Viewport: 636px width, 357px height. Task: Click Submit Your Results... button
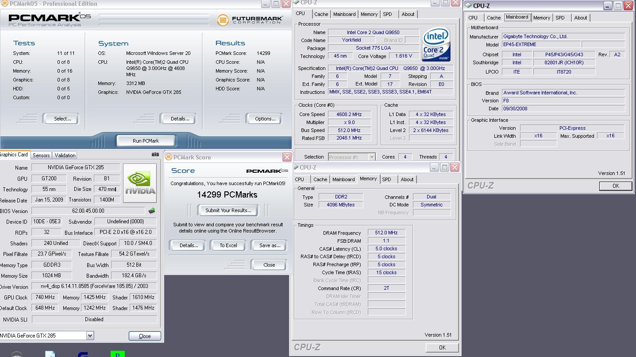(228, 210)
